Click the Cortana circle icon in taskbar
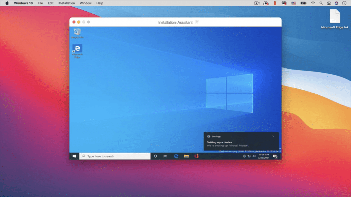Screen dimensions: 351x197 tap(155, 156)
